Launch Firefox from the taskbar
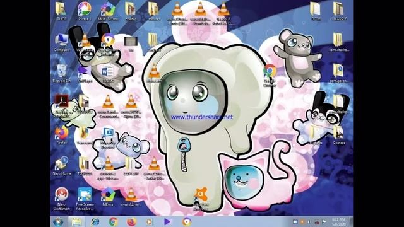404x227 pixels. pos(131,222)
